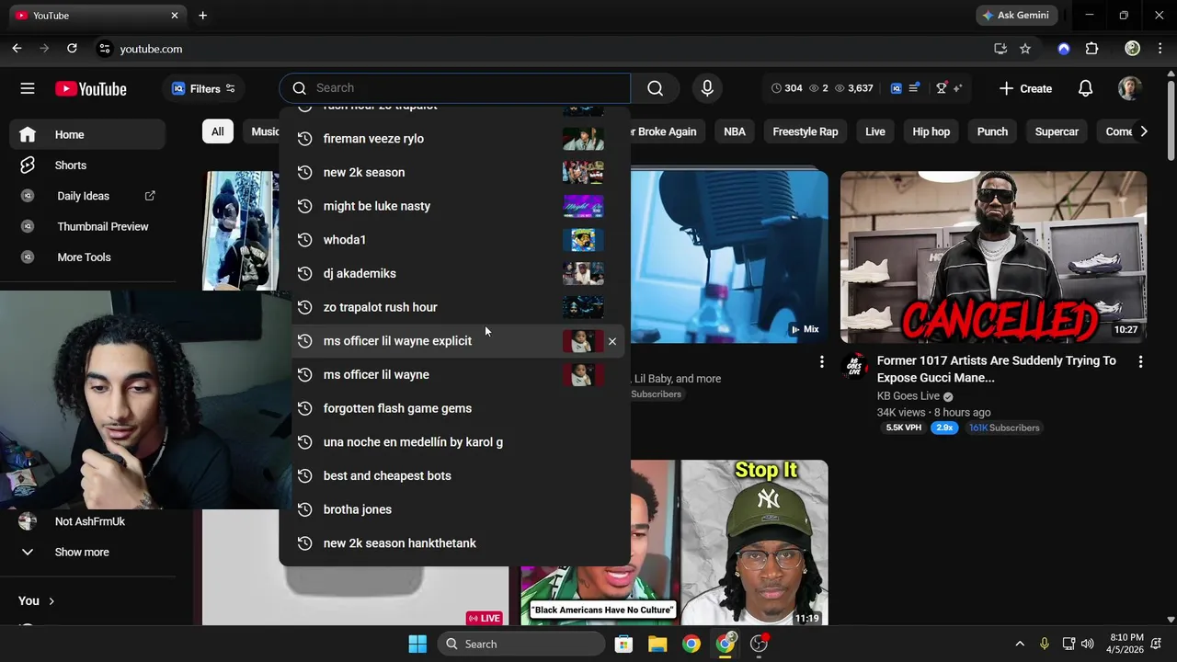Select the Punch filter chip

(992, 131)
